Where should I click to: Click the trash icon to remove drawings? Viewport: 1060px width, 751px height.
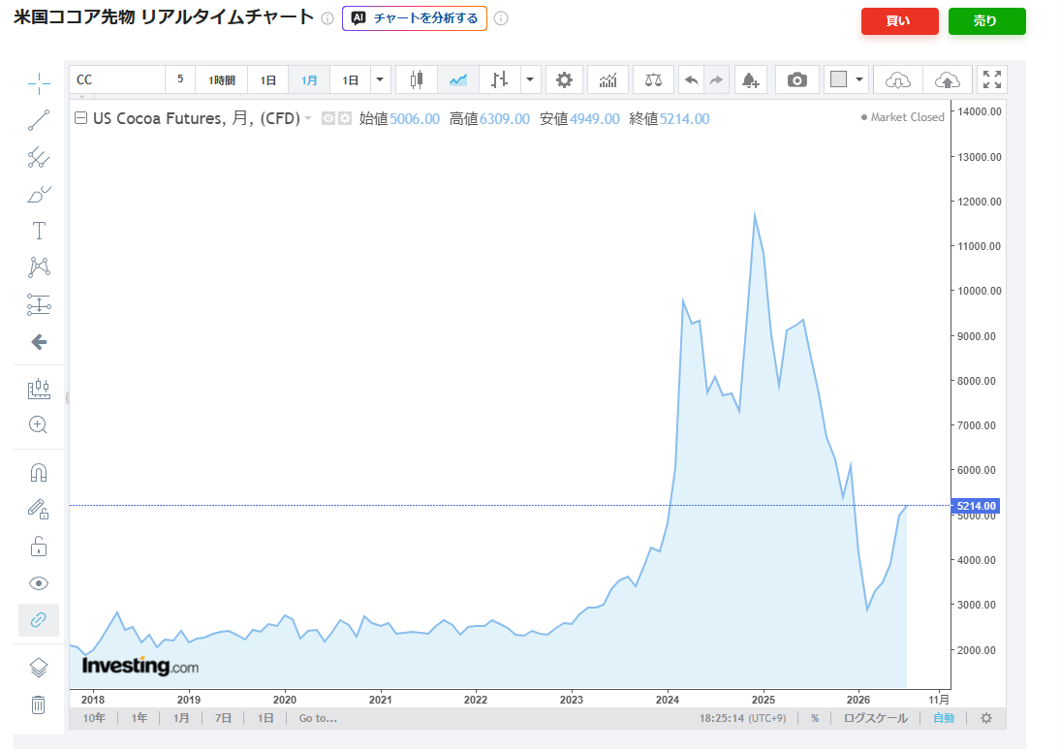[x=39, y=705]
